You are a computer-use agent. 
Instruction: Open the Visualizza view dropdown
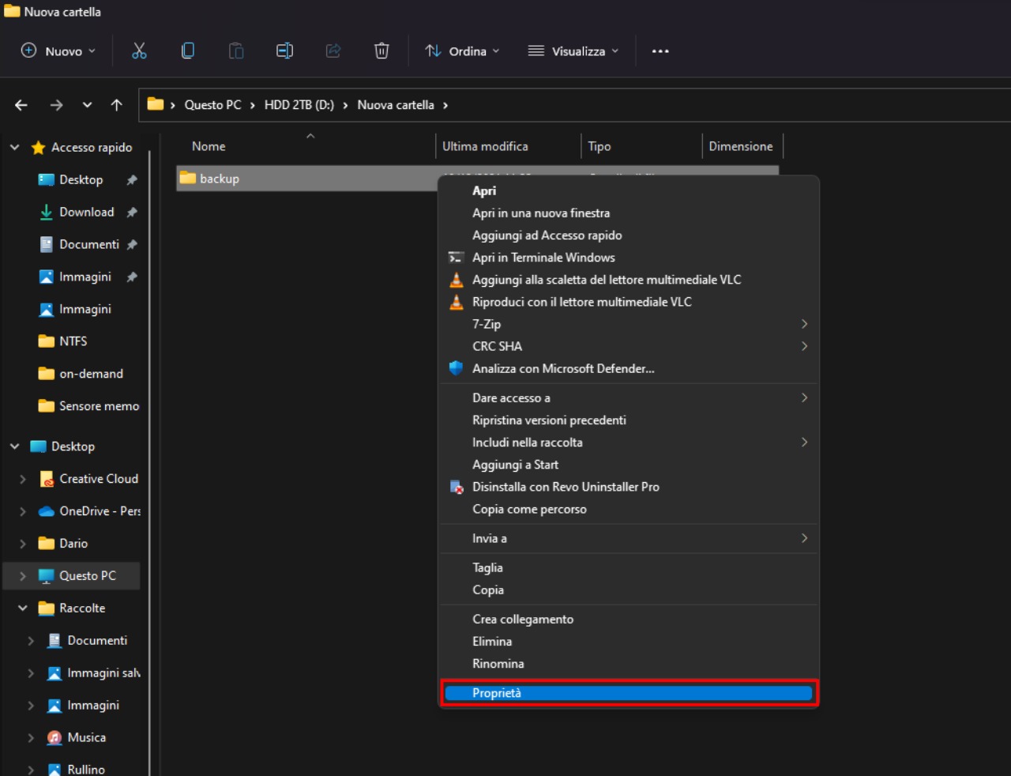(x=573, y=51)
